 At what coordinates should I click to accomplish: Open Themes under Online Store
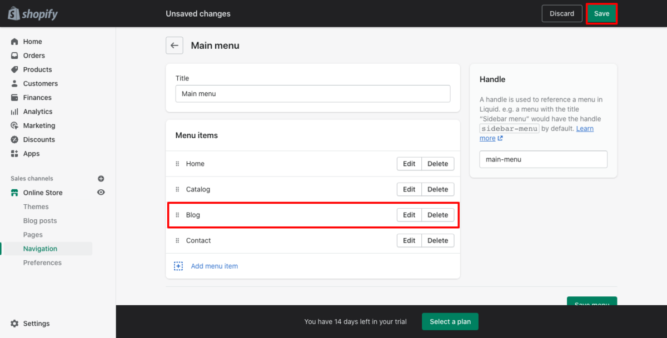[x=36, y=206]
